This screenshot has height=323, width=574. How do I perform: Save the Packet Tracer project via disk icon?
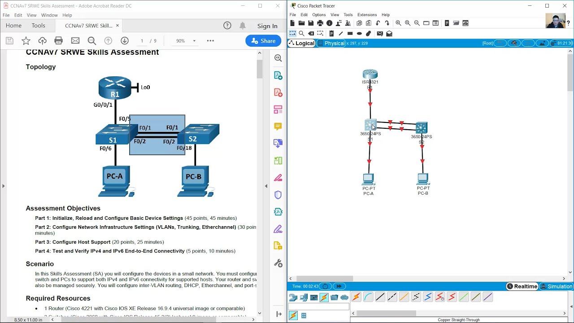pos(311,23)
